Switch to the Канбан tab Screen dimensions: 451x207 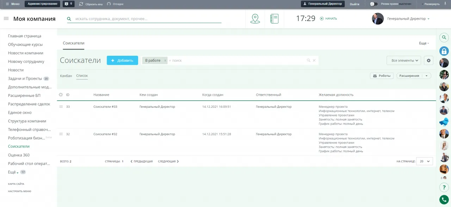(x=66, y=75)
